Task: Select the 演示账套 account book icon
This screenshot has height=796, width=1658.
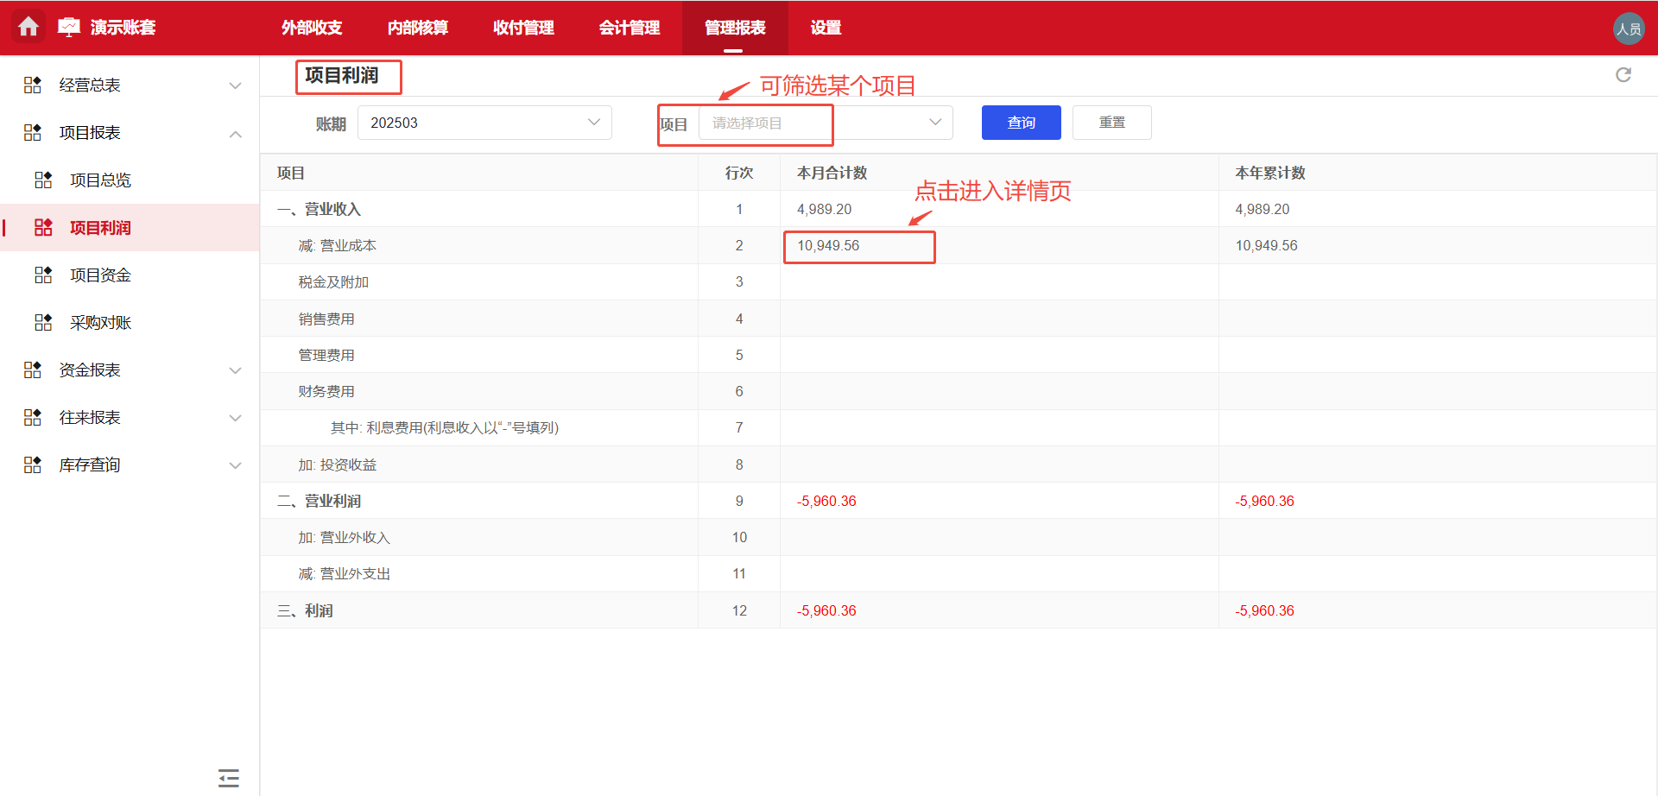Action: tap(69, 27)
